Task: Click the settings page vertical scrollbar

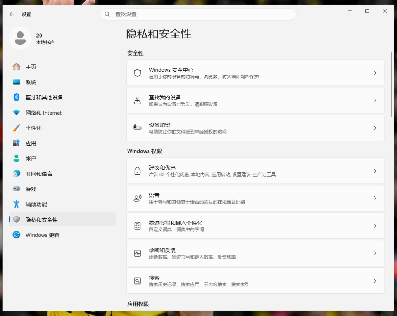Action: 392,84
